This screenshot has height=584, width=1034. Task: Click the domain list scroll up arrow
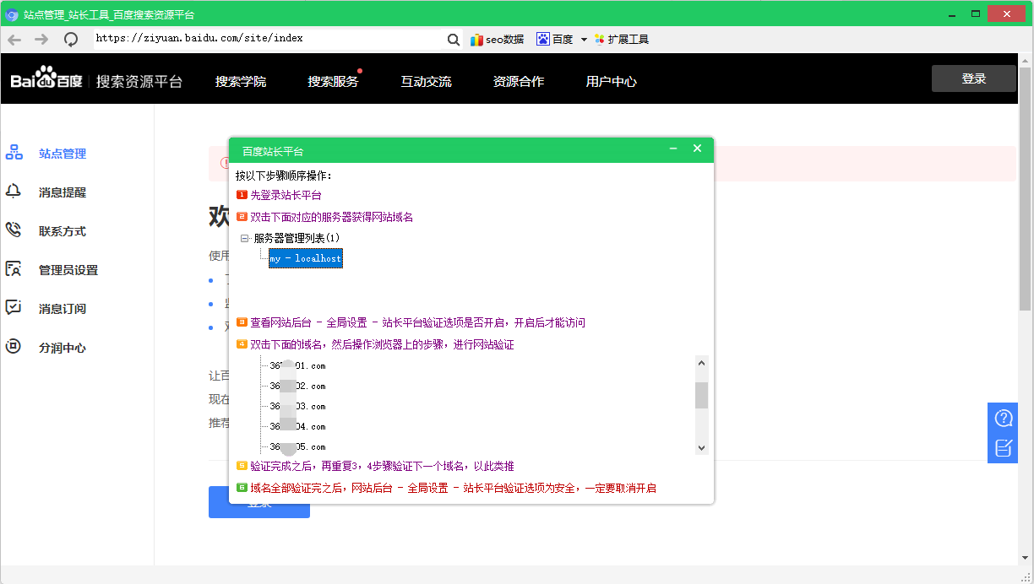pos(701,363)
